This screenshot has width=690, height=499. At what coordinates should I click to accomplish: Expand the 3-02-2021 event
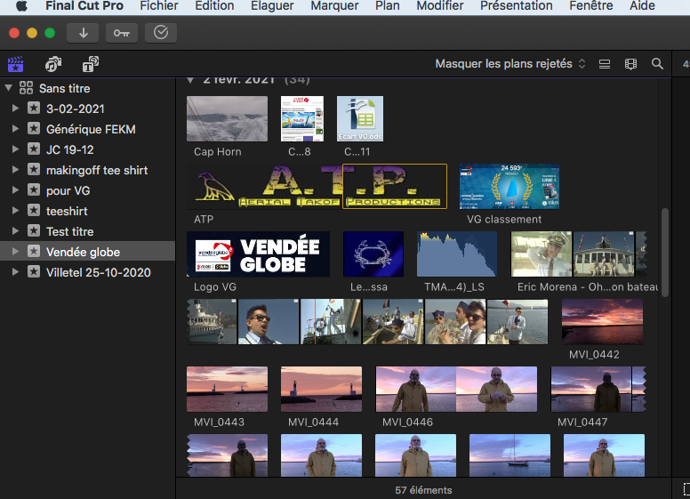[x=15, y=109]
